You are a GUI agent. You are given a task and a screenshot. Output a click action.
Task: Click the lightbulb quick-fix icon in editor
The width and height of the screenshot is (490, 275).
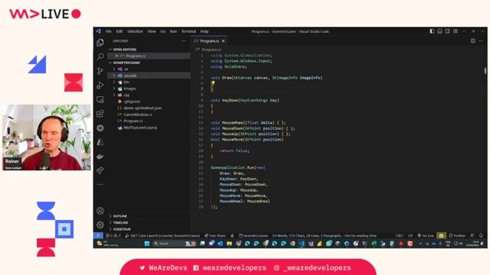click(213, 83)
